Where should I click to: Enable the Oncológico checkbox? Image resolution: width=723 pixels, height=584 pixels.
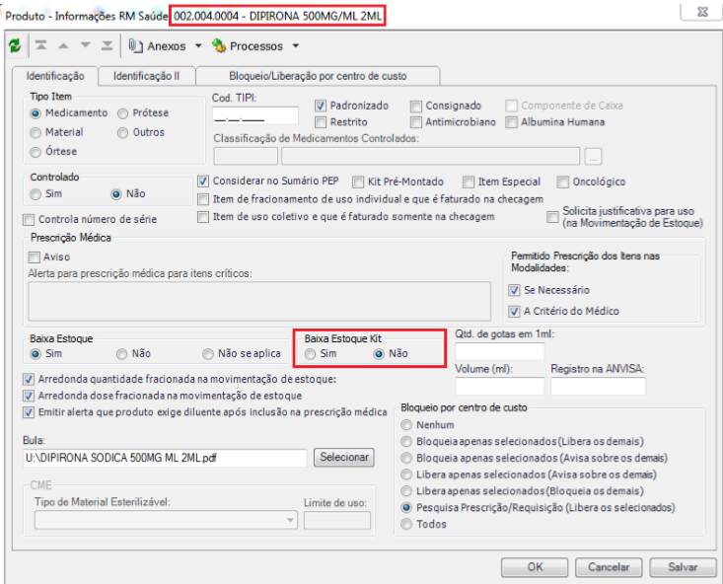[562, 182]
